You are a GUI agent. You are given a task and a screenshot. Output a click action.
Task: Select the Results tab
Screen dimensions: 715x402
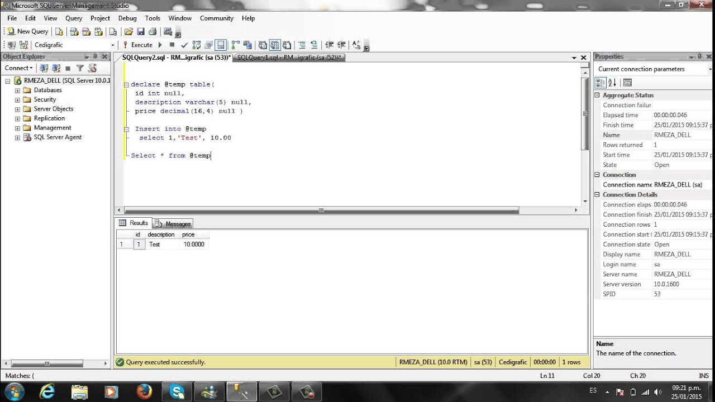[x=134, y=223]
